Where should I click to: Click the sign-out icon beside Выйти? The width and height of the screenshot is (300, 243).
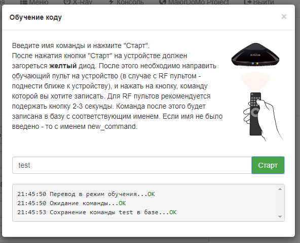248,2
